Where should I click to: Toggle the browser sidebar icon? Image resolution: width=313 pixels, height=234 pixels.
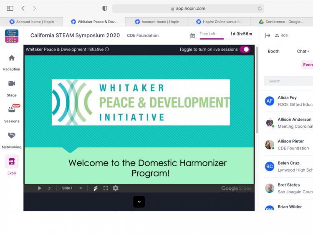tap(10, 8)
